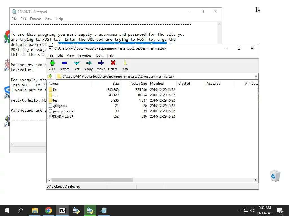The height and width of the screenshot is (216, 289).
Task: Click the 7-Zip scroll left arrow
Action: pos(49,180)
